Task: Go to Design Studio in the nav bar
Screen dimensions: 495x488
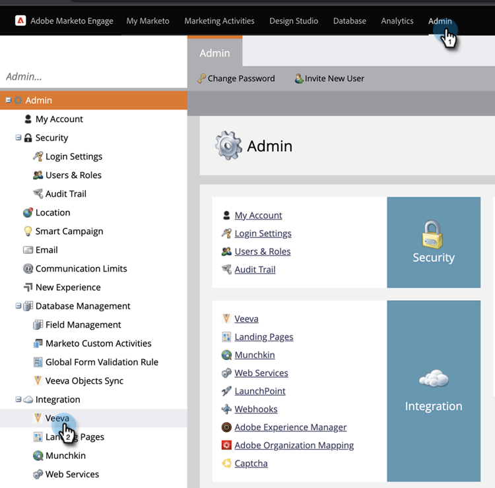Action: pyautogui.click(x=294, y=21)
